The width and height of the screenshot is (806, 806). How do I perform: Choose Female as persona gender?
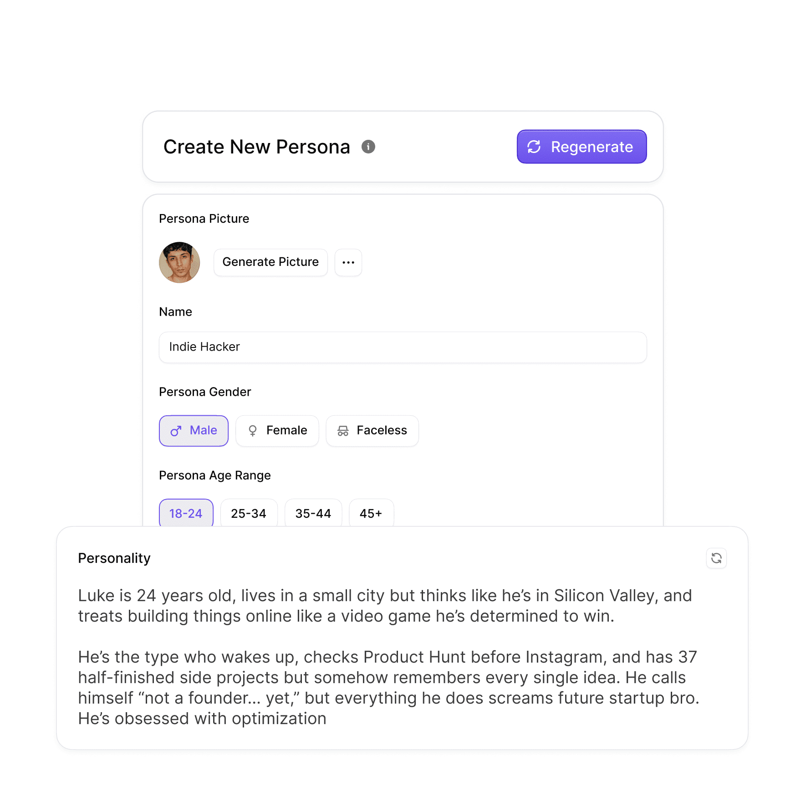click(x=277, y=431)
